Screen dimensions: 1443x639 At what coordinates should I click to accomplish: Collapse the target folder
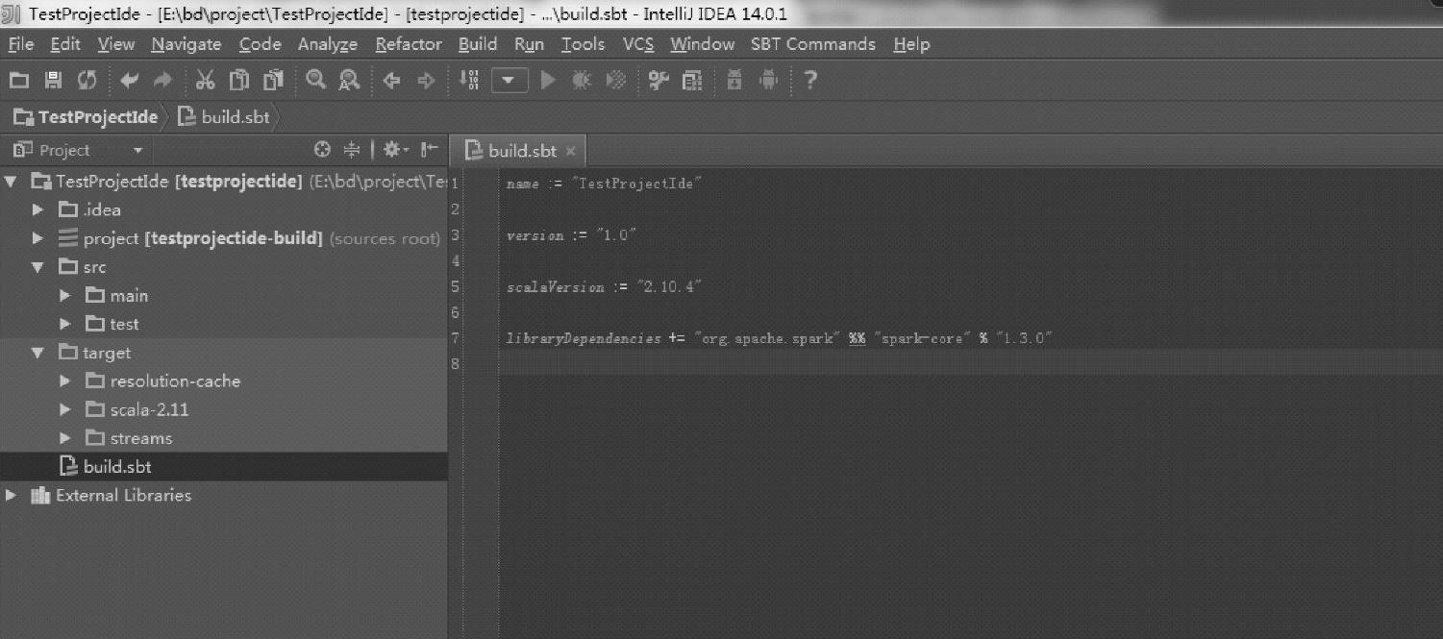point(37,353)
